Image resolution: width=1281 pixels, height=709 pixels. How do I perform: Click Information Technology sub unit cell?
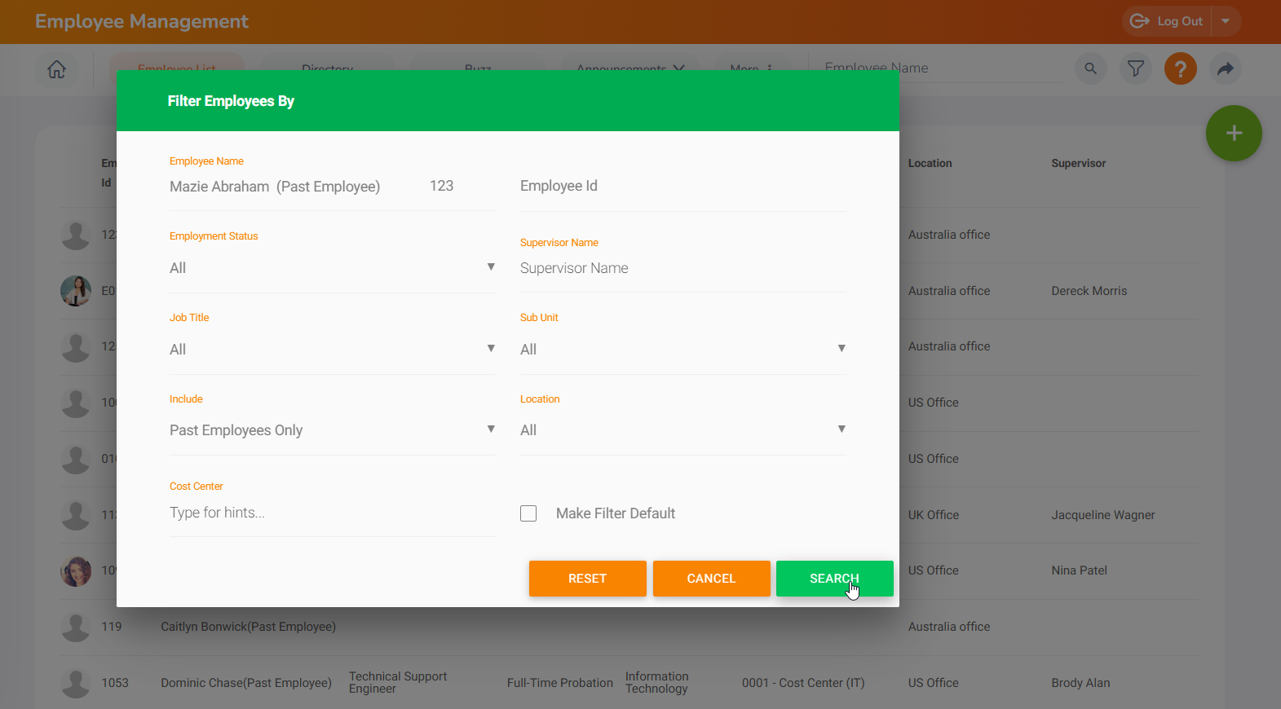pyautogui.click(x=657, y=683)
